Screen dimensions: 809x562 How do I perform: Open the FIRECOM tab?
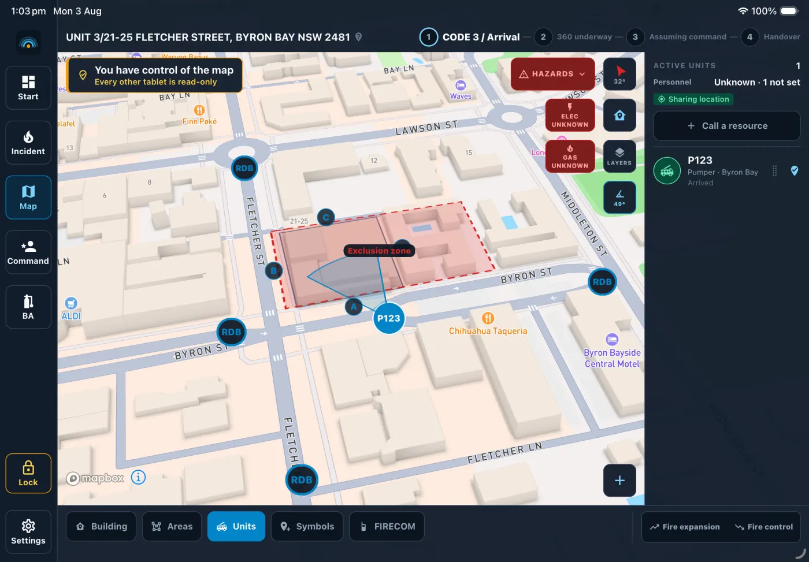point(387,526)
